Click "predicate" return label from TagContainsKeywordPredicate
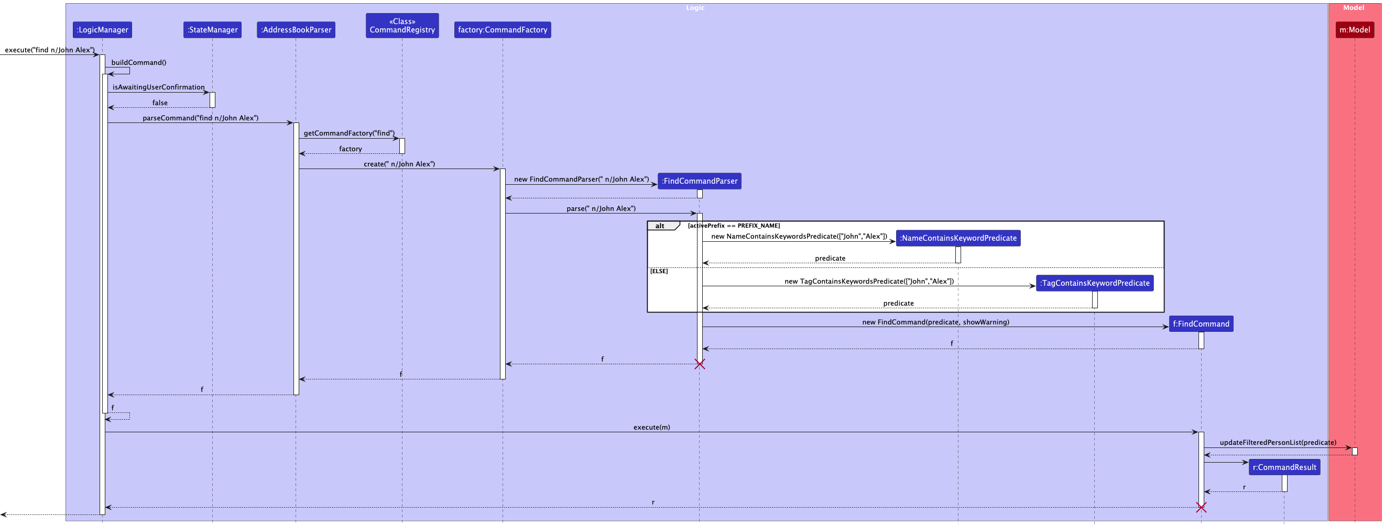This screenshot has width=1384, height=527. [898, 304]
